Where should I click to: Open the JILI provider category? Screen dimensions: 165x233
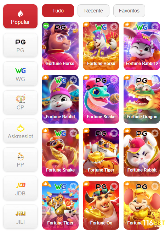point(20,217)
